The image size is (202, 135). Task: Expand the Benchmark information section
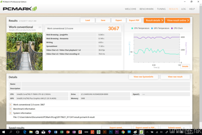point(10,109)
